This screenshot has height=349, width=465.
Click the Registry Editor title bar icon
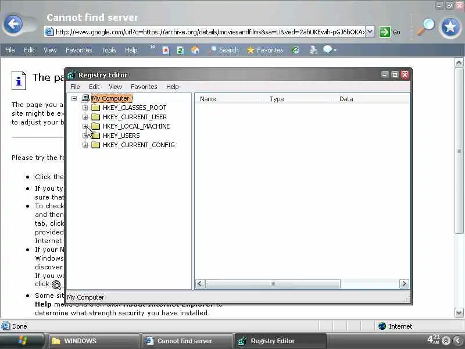coord(71,75)
